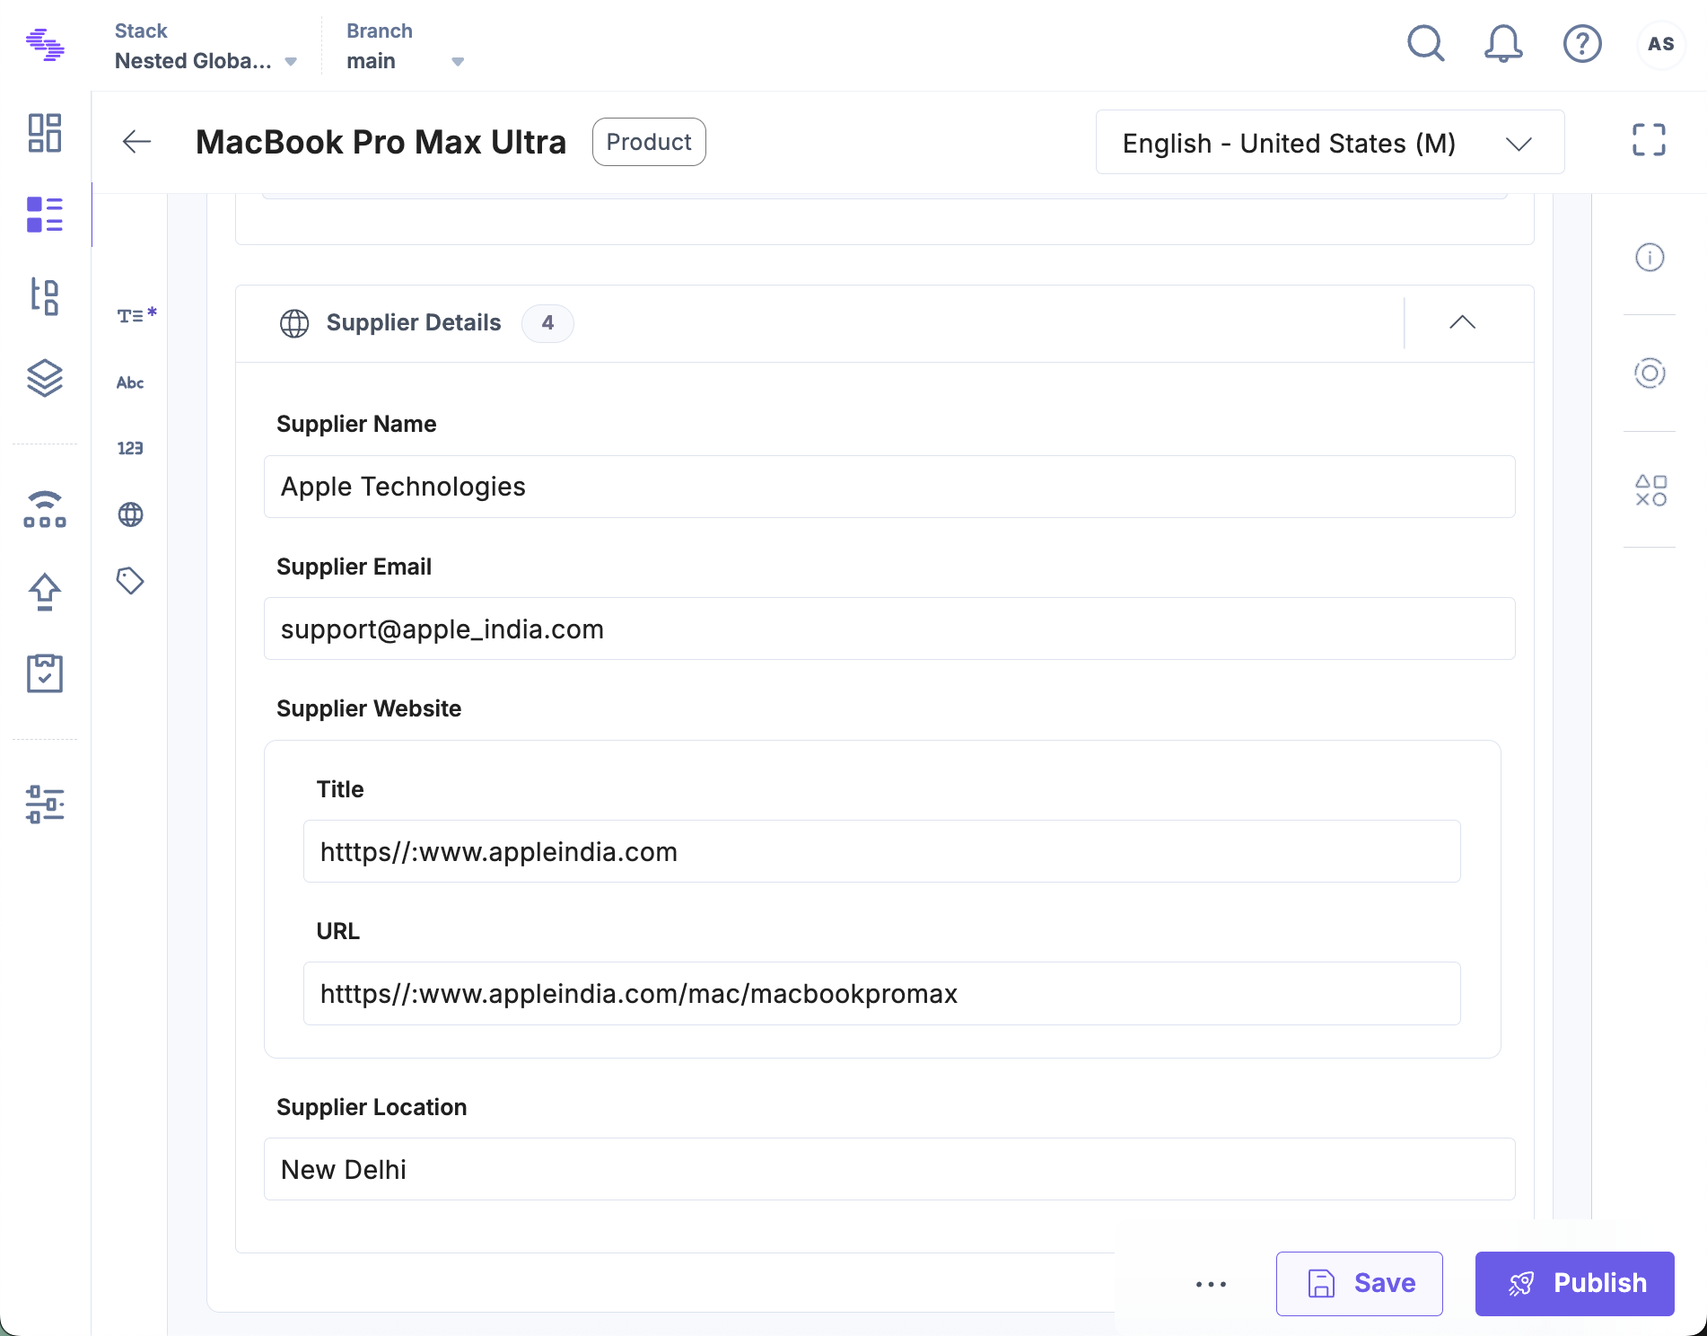
Task: Jump to the globe field icon in field navigator
Action: click(131, 514)
